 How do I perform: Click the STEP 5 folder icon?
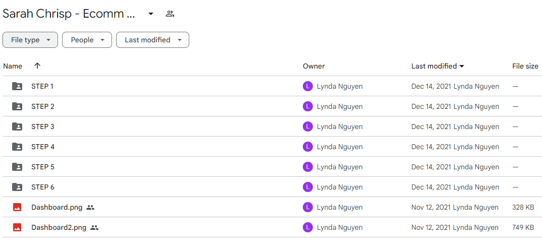(17, 167)
